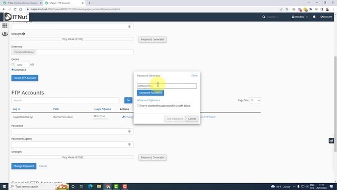Viewport: 337px width, 190px height.
Task: Toggle the browser side panel icon
Action: [x=322, y=9]
